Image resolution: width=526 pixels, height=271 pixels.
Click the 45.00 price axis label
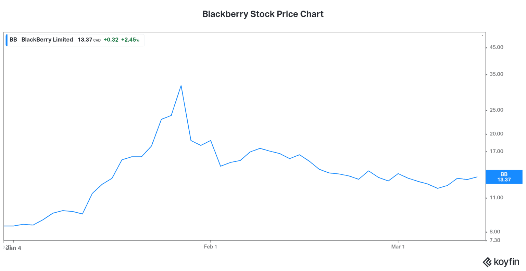(496, 47)
